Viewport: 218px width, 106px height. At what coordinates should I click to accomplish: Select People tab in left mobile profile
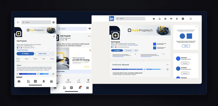pyautogui.click(x=52, y=59)
